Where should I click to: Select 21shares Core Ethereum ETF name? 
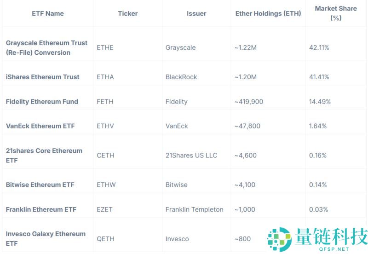click(x=44, y=155)
